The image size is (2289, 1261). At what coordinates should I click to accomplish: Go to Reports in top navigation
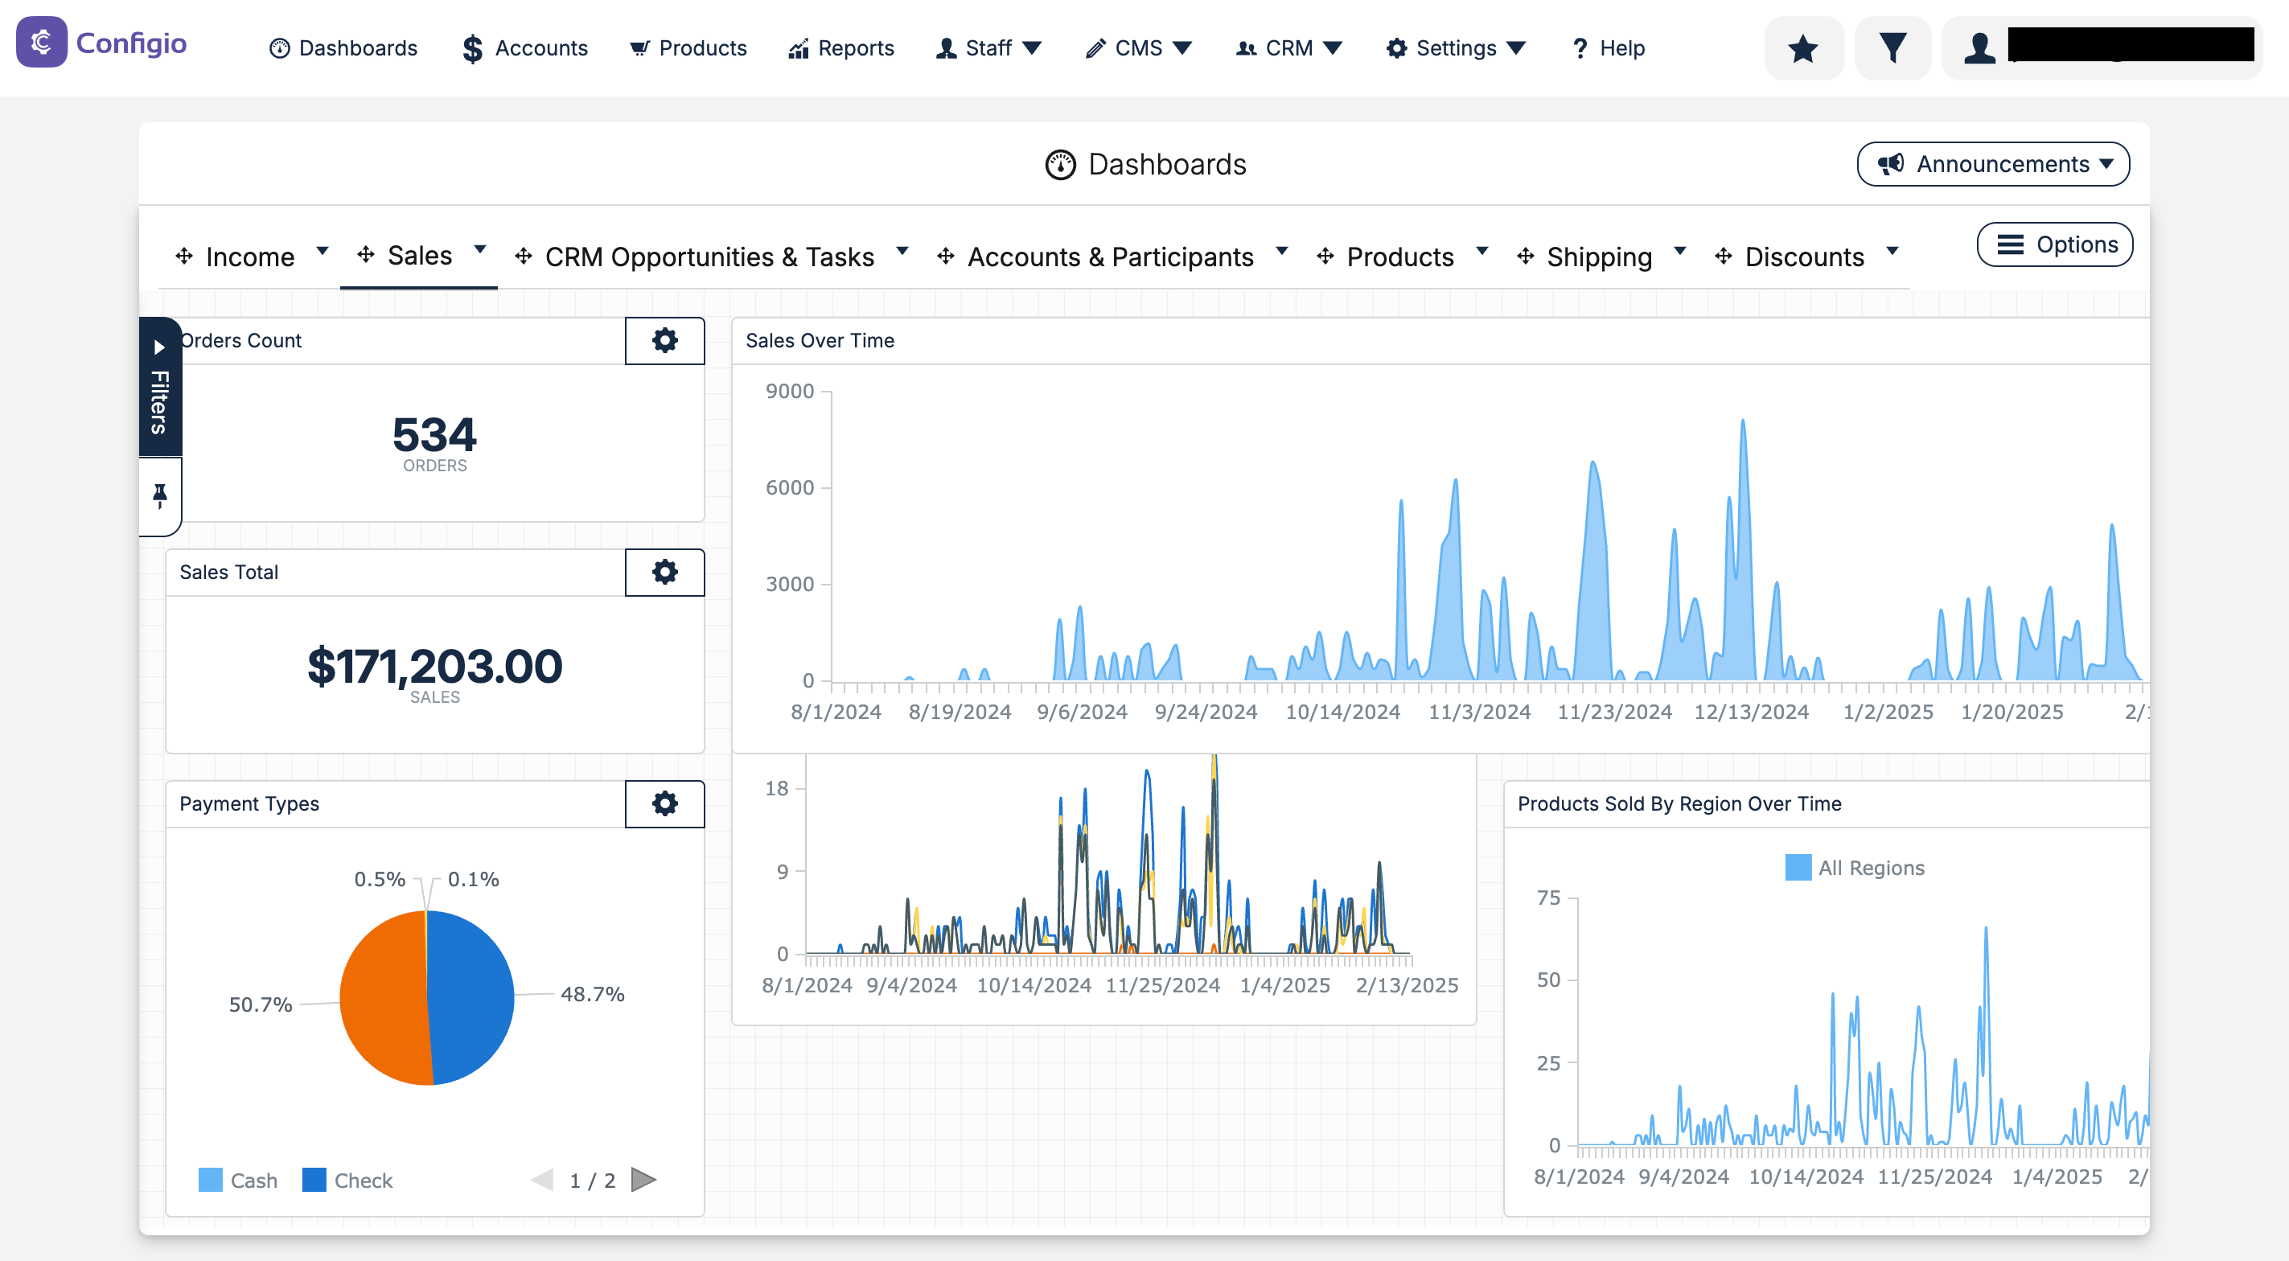tap(840, 48)
